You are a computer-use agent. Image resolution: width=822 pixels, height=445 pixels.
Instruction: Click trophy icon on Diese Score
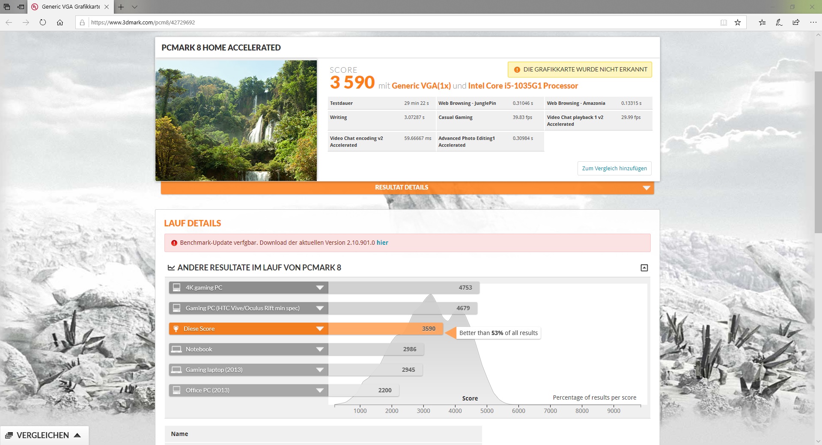pyautogui.click(x=176, y=329)
